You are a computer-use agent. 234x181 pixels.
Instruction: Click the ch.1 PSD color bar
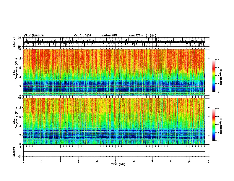coord(214,76)
